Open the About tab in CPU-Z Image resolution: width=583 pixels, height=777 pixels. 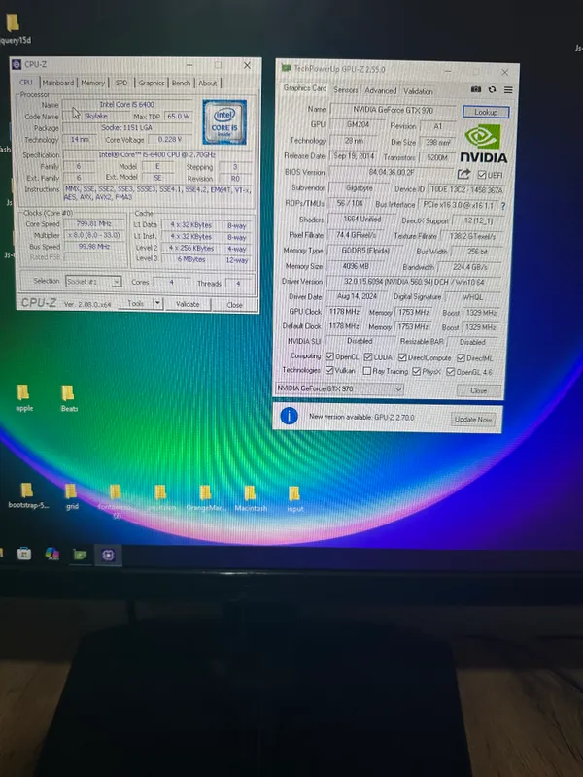(x=207, y=83)
